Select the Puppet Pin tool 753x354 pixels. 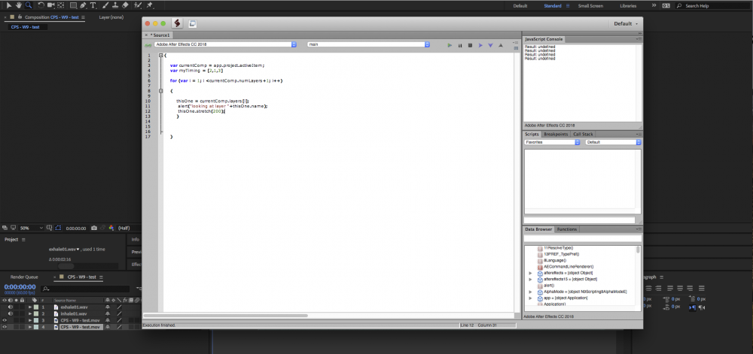point(149,5)
